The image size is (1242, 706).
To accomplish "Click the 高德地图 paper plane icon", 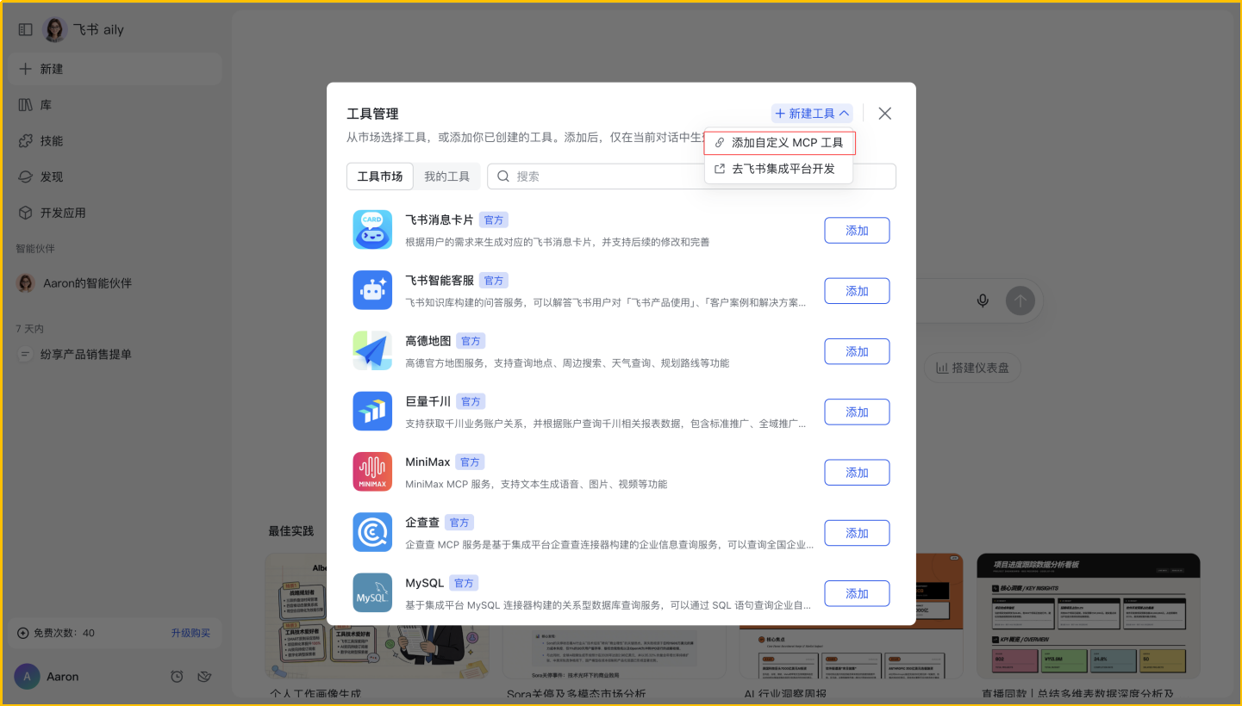I will coord(372,350).
